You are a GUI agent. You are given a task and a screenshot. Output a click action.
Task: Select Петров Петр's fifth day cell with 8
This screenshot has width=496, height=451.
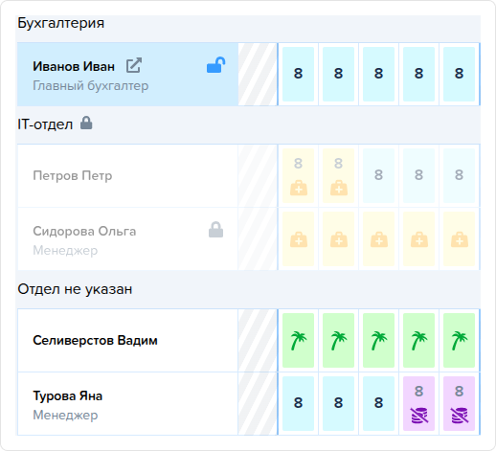tap(459, 175)
